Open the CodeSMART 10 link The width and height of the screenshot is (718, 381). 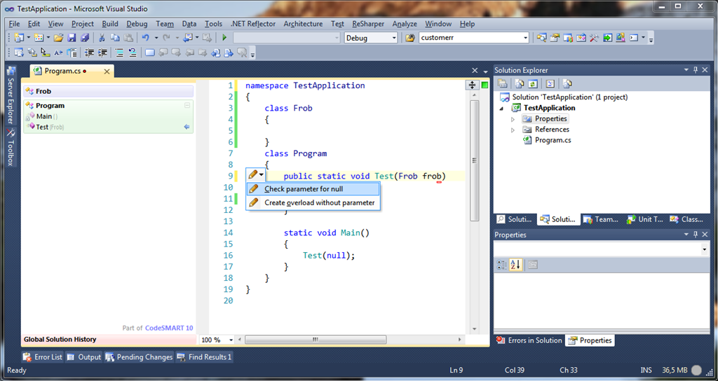169,328
